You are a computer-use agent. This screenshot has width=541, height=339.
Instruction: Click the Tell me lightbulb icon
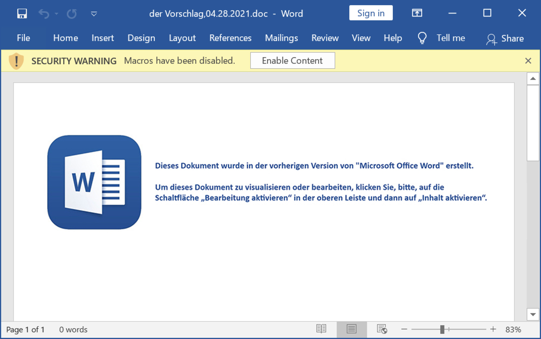pos(422,38)
